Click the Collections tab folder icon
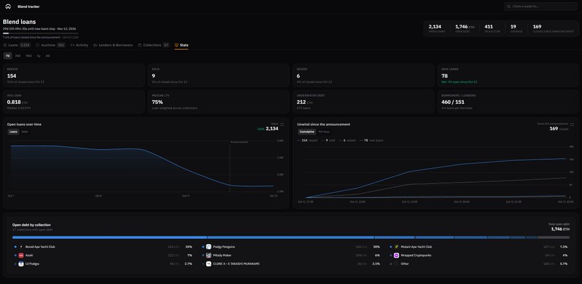Image resolution: width=582 pixels, height=284 pixels. tap(140, 45)
